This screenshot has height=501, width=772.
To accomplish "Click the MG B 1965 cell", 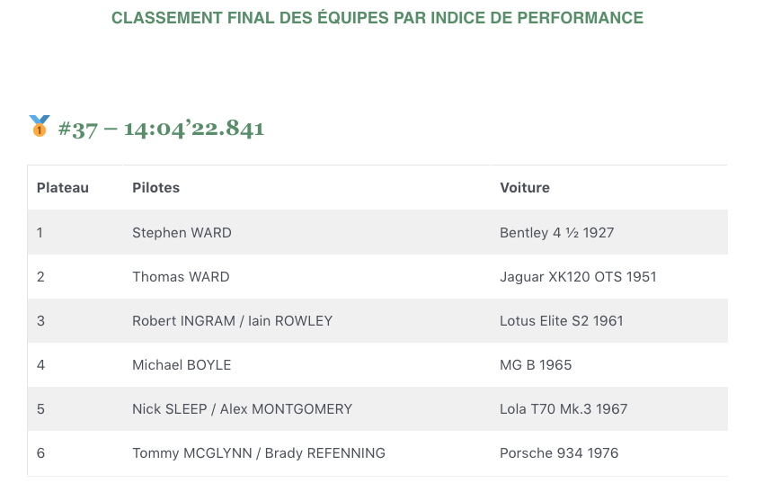I will 536,365.
